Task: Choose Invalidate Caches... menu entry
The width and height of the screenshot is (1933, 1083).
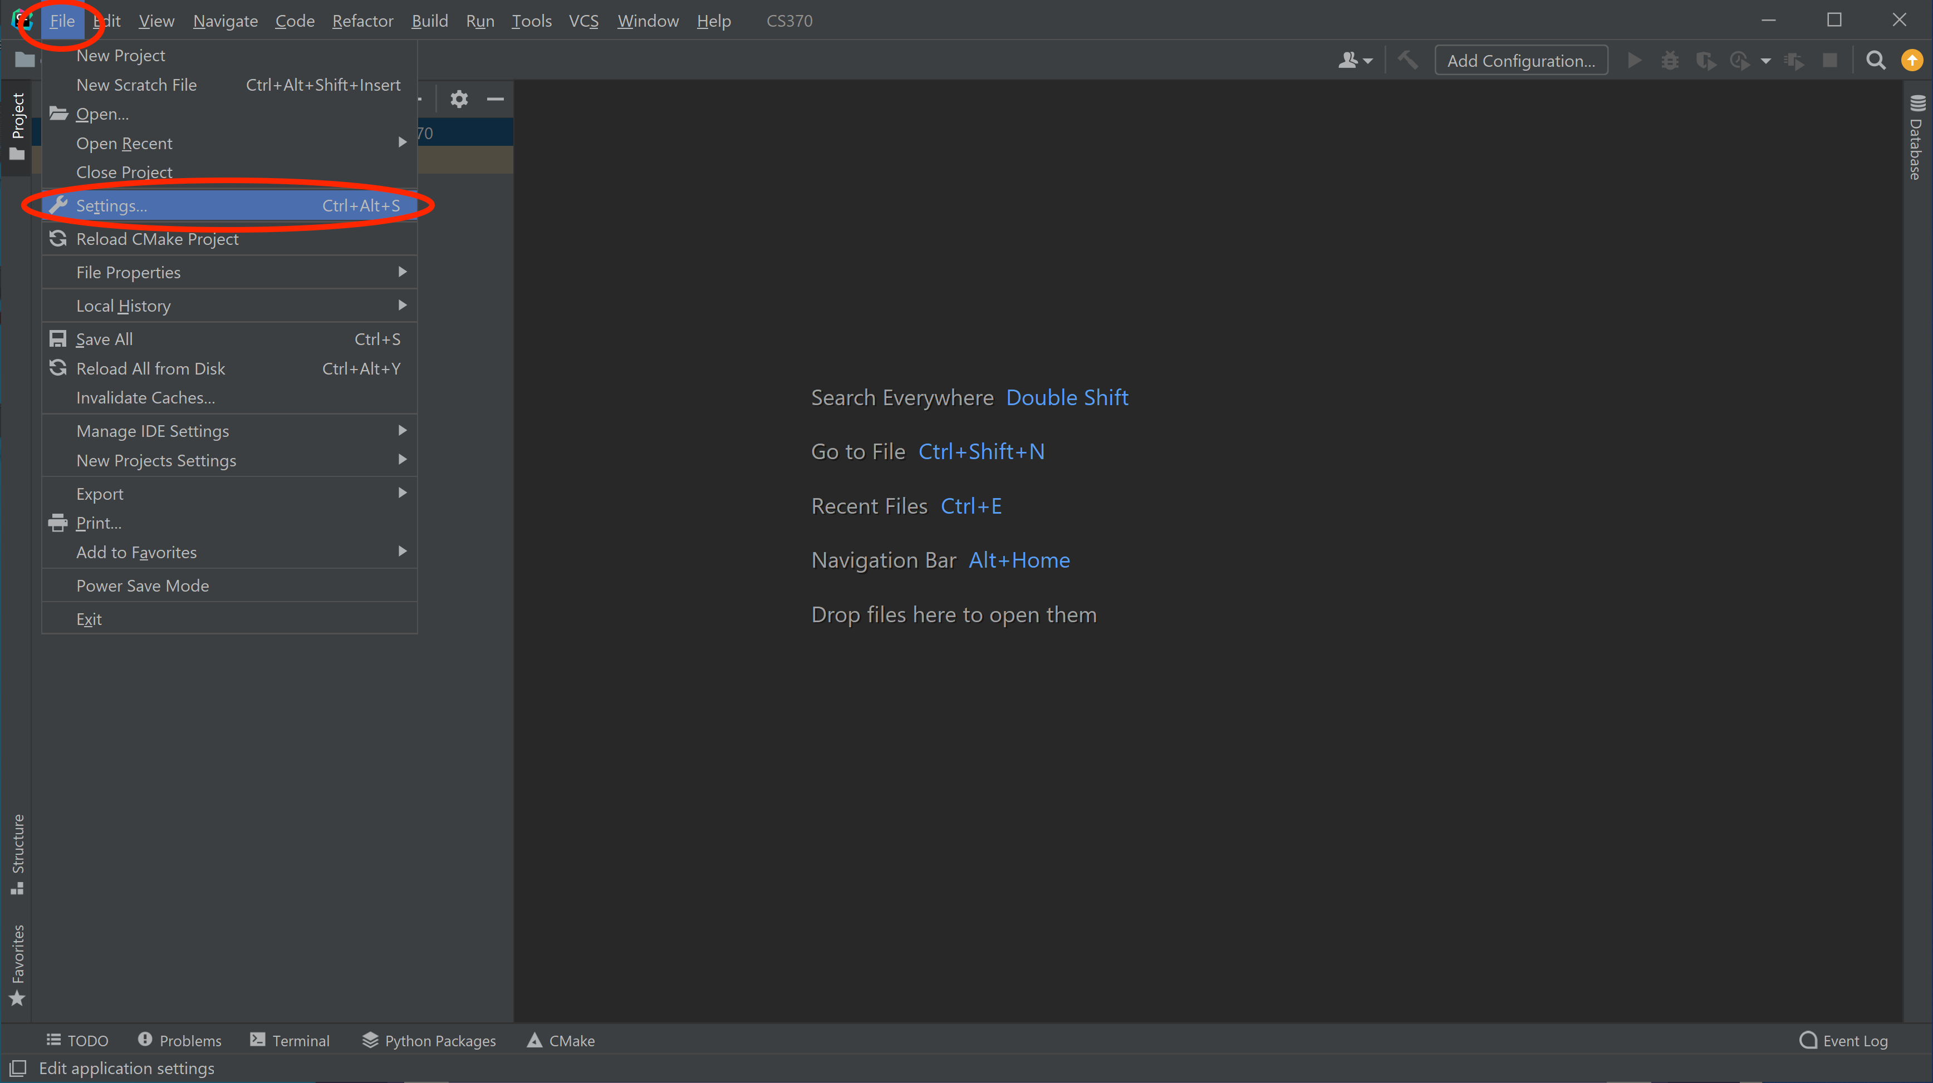Action: pos(145,398)
